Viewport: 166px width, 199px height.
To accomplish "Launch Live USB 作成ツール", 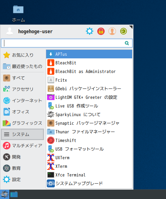I will 89,106.
